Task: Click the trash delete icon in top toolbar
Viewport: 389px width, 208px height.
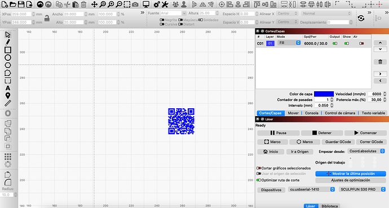Action: click(x=83, y=4)
